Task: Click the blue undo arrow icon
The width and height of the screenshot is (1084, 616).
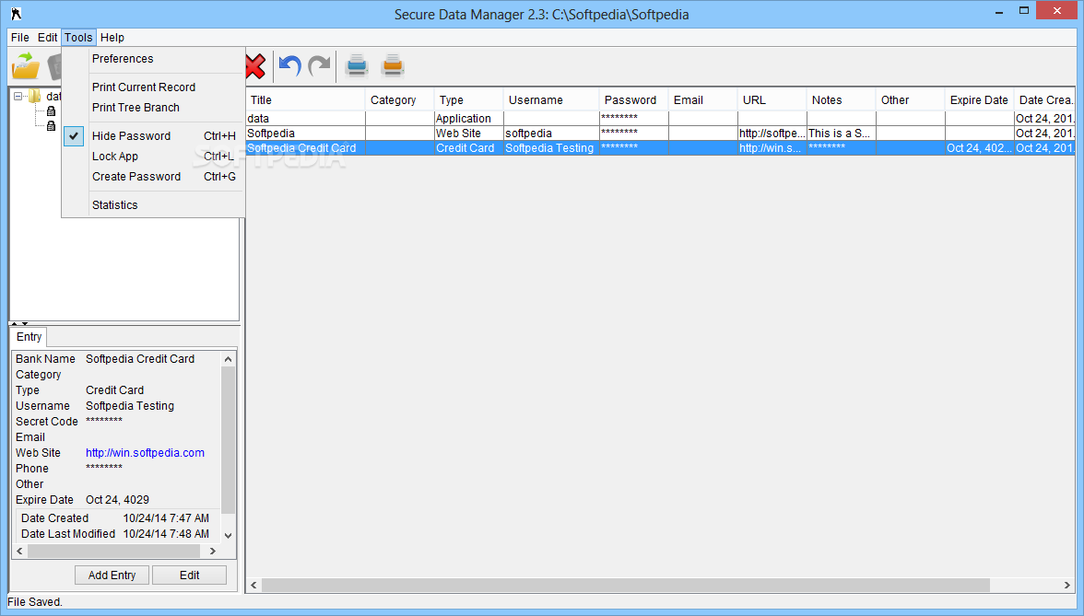Action: click(x=289, y=66)
